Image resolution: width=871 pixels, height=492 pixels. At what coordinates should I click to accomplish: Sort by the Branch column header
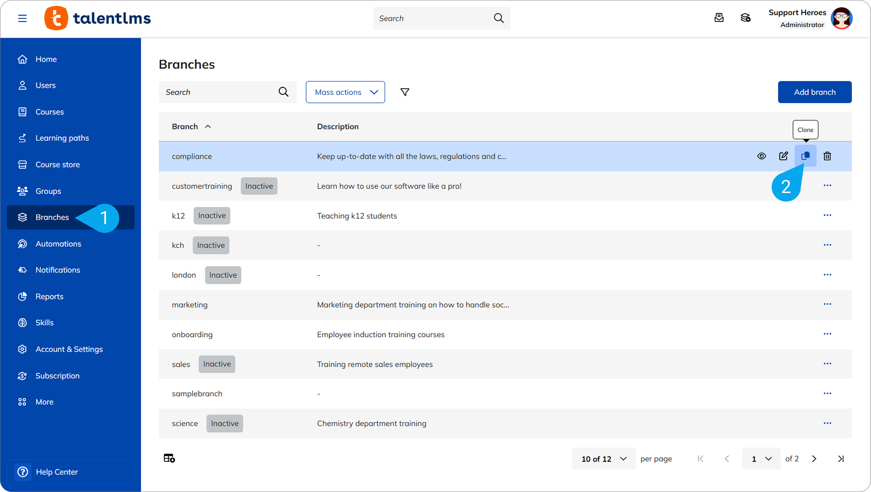pyautogui.click(x=191, y=126)
